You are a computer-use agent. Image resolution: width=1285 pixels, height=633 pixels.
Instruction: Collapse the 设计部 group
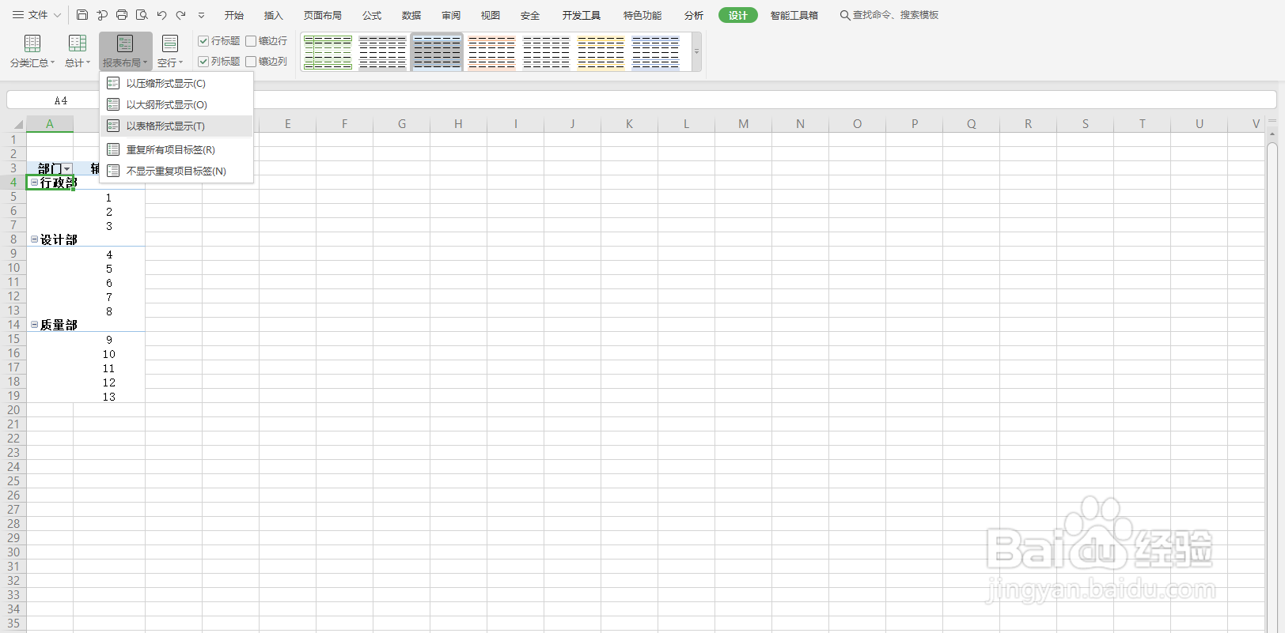[34, 239]
